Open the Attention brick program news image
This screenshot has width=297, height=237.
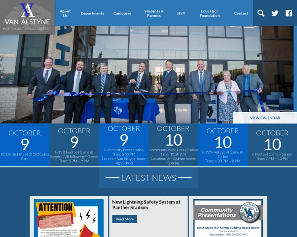69,218
